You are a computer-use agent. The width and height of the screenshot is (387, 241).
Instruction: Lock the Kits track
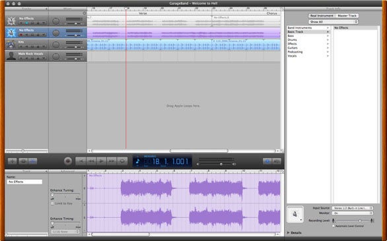click(x=38, y=47)
